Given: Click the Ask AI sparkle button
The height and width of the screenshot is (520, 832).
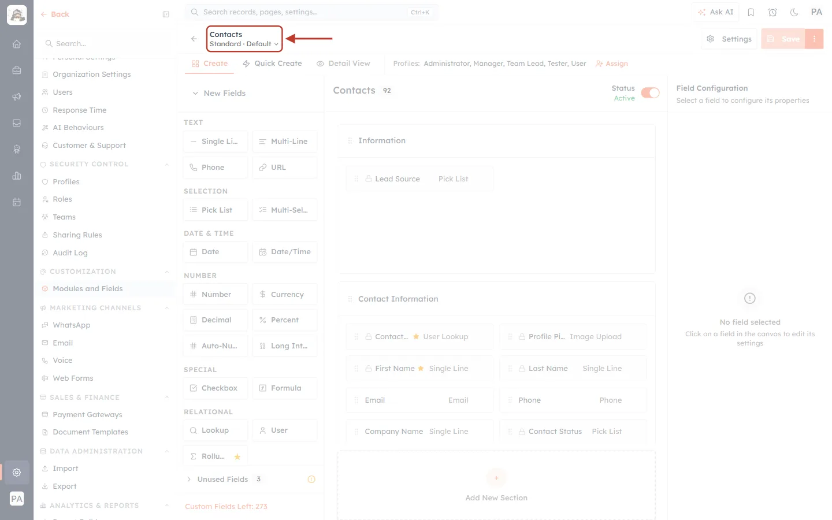Looking at the screenshot, I should (x=716, y=12).
